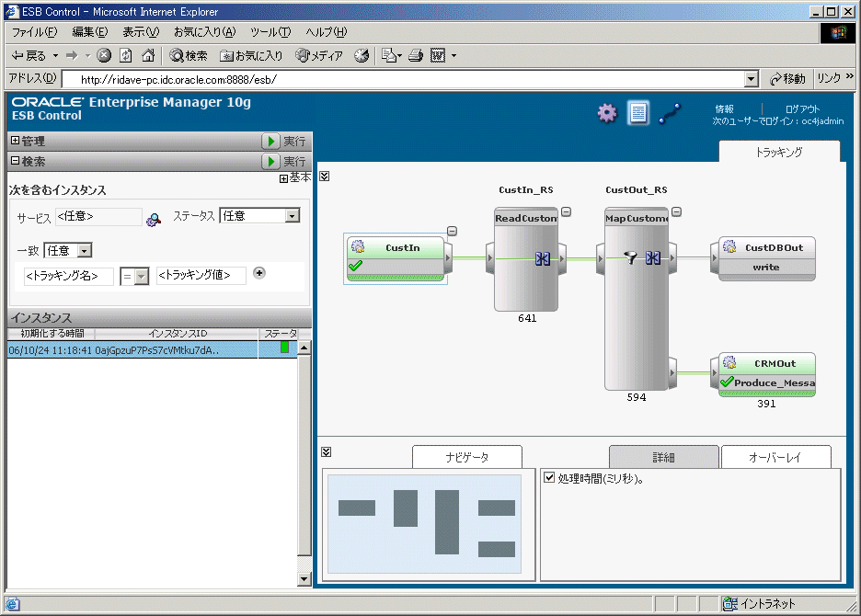The height and width of the screenshot is (616, 861).
Task: Click CRMOut service gear icon
Action: [x=729, y=362]
